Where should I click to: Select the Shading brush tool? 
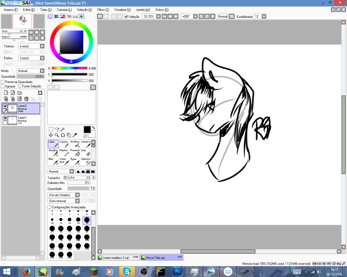coord(53,153)
